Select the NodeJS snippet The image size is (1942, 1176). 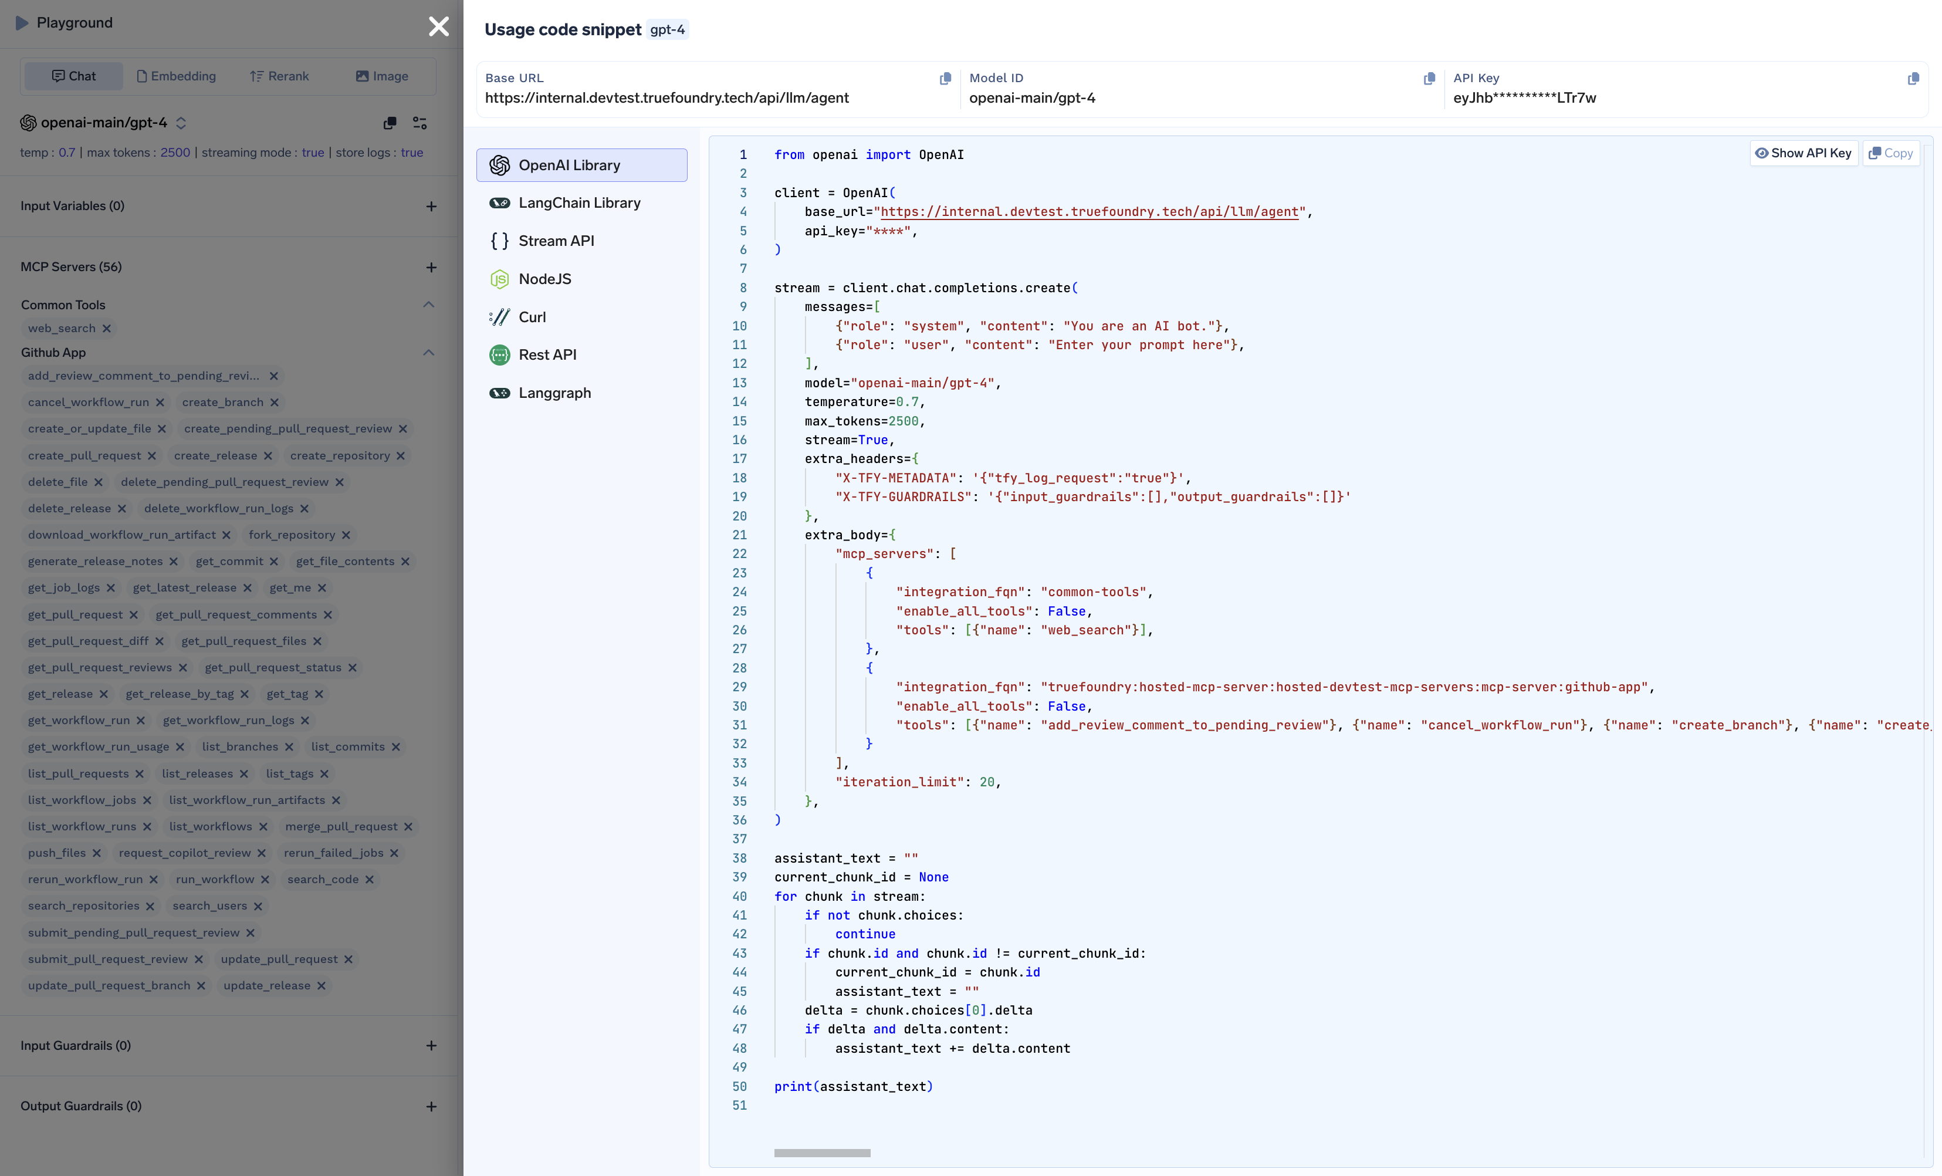tap(581, 279)
